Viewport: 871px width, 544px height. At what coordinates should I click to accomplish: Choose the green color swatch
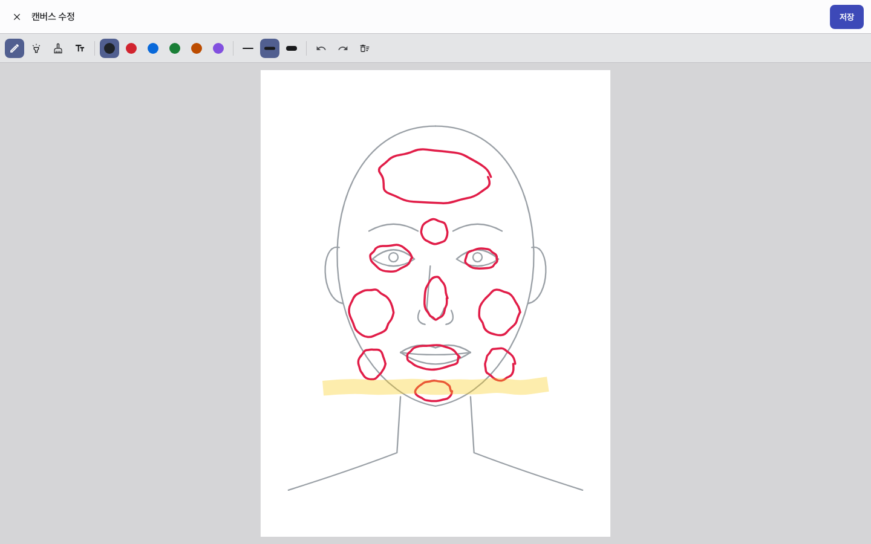pyautogui.click(x=175, y=48)
